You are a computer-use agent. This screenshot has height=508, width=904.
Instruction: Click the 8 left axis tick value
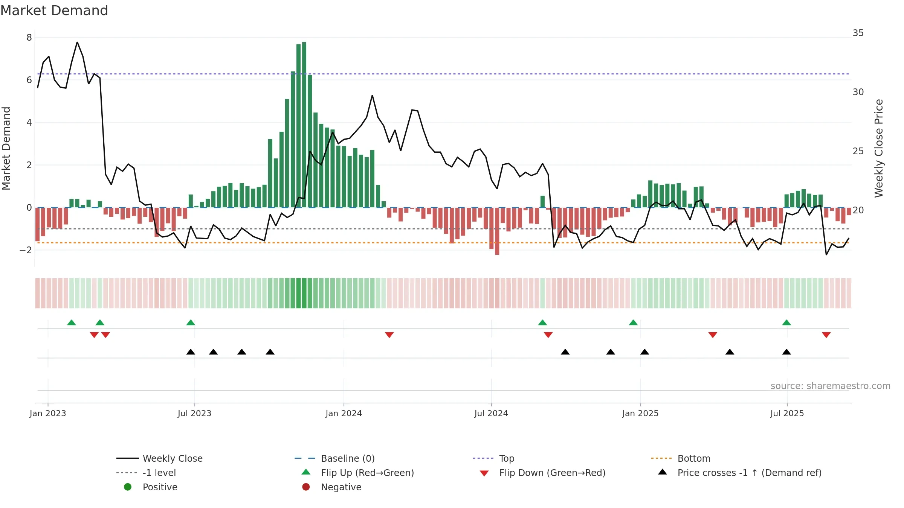29,37
